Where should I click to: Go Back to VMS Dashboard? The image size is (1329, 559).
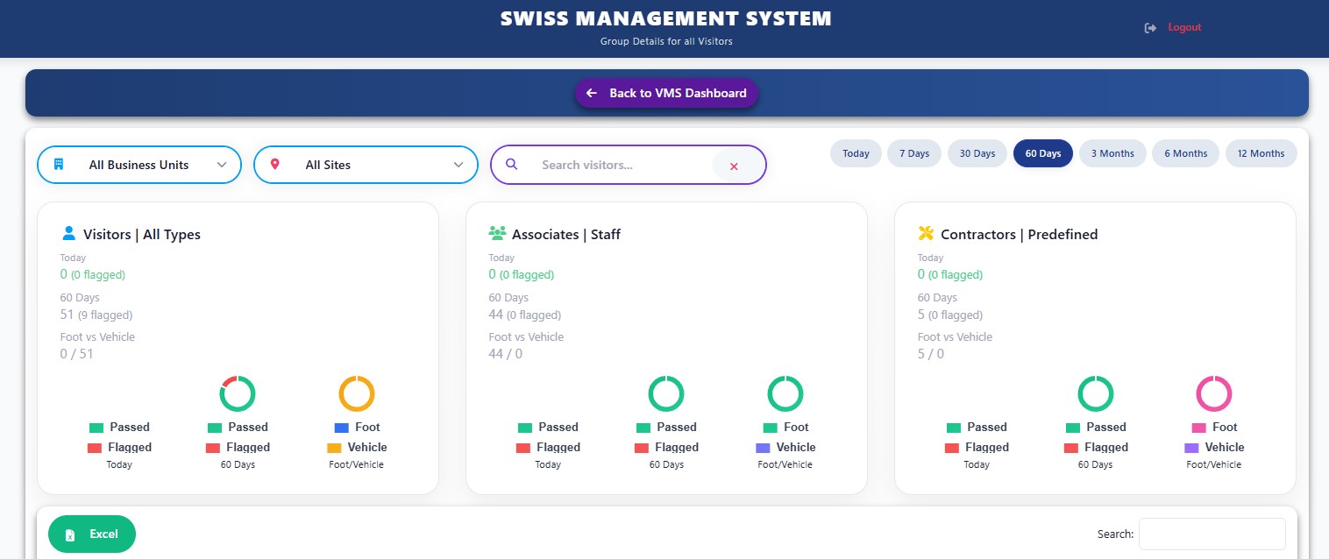pyautogui.click(x=666, y=93)
